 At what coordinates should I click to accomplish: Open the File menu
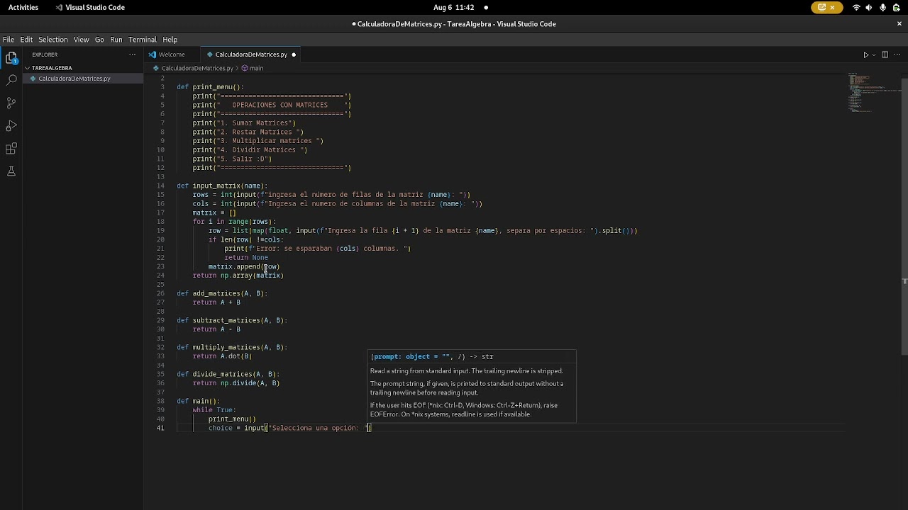coord(9,40)
